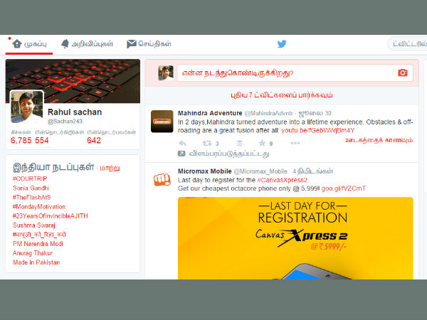Reply to the Mahindra Adventure tweet
The image size is (427, 320).
[182, 143]
